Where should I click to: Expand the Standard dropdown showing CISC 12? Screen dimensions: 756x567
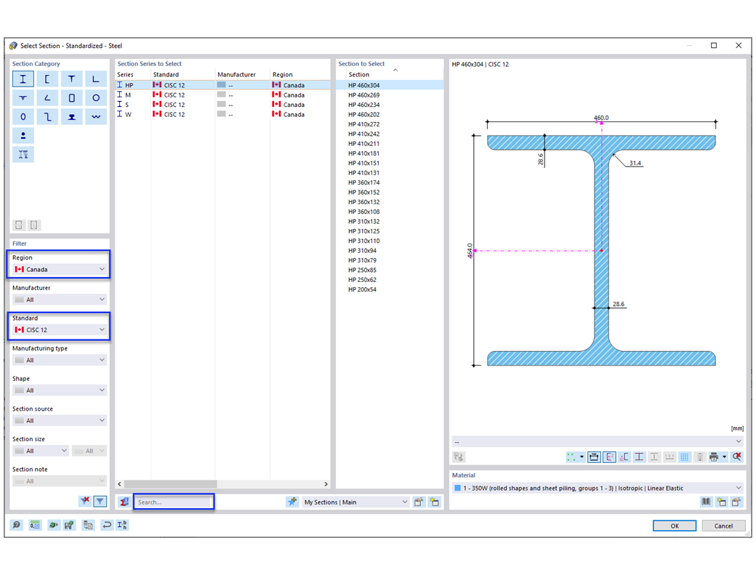click(x=60, y=330)
